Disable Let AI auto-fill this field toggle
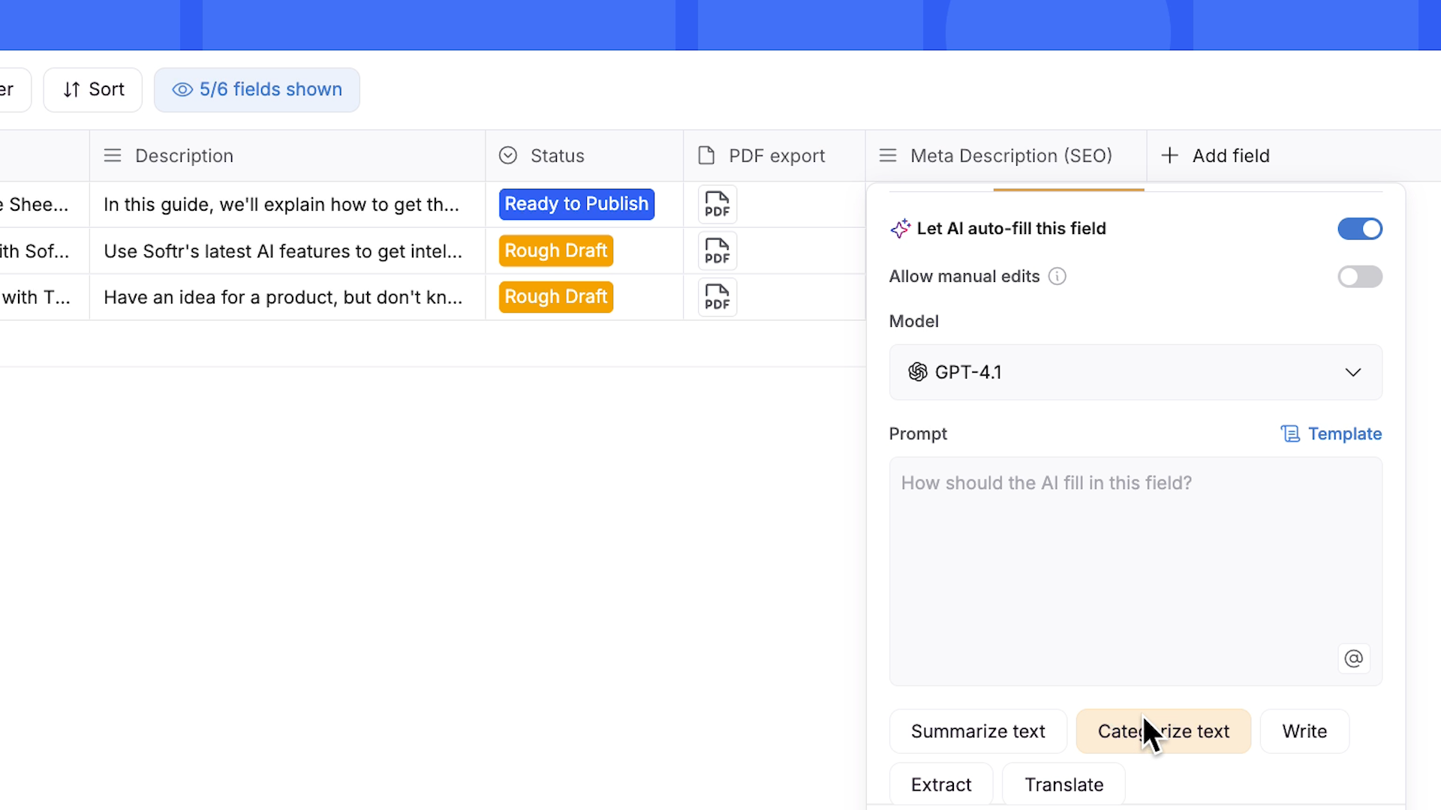The image size is (1441, 810). (1359, 229)
